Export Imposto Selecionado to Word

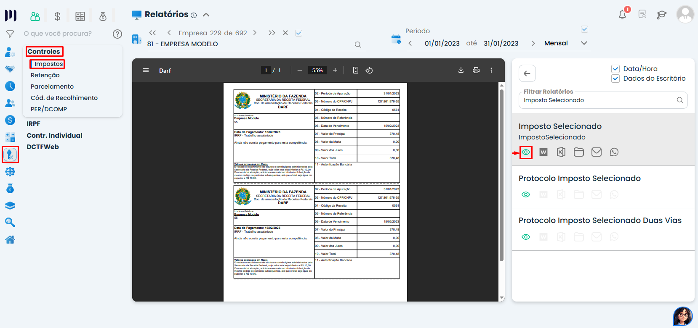[543, 152]
